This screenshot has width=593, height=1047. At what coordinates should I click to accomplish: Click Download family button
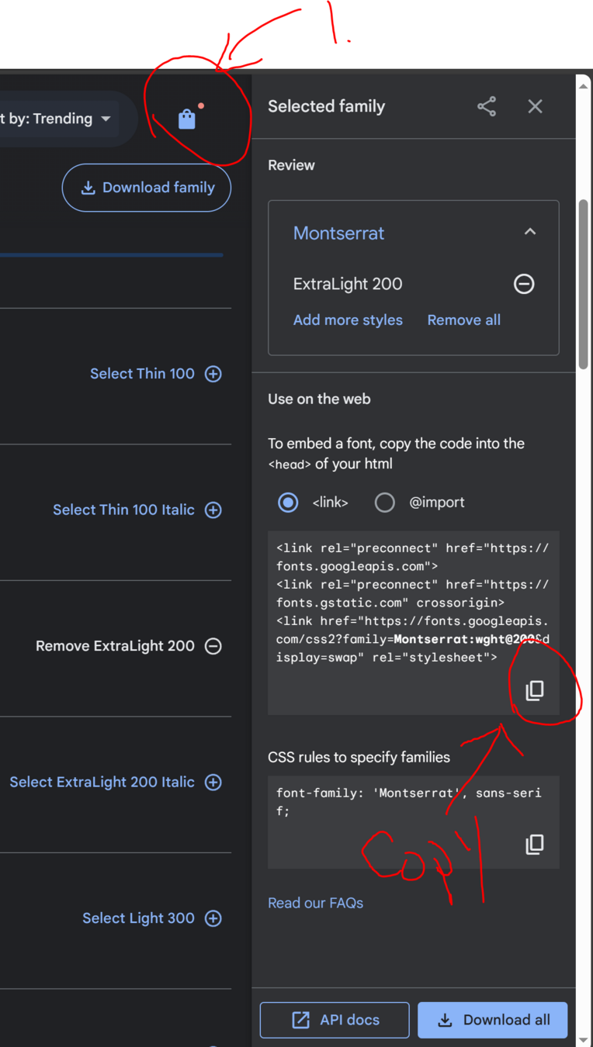point(147,188)
